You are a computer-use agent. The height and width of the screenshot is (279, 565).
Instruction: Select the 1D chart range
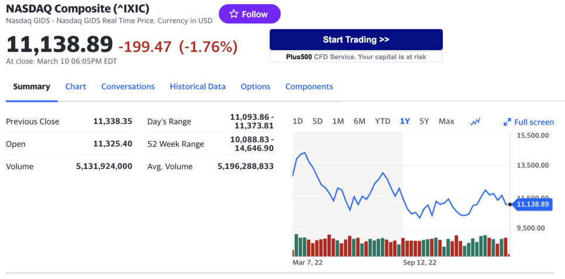tap(298, 121)
